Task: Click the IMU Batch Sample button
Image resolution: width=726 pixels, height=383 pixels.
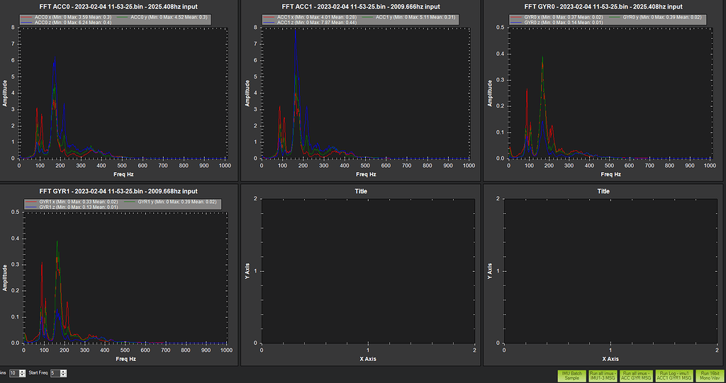Action: coord(571,375)
